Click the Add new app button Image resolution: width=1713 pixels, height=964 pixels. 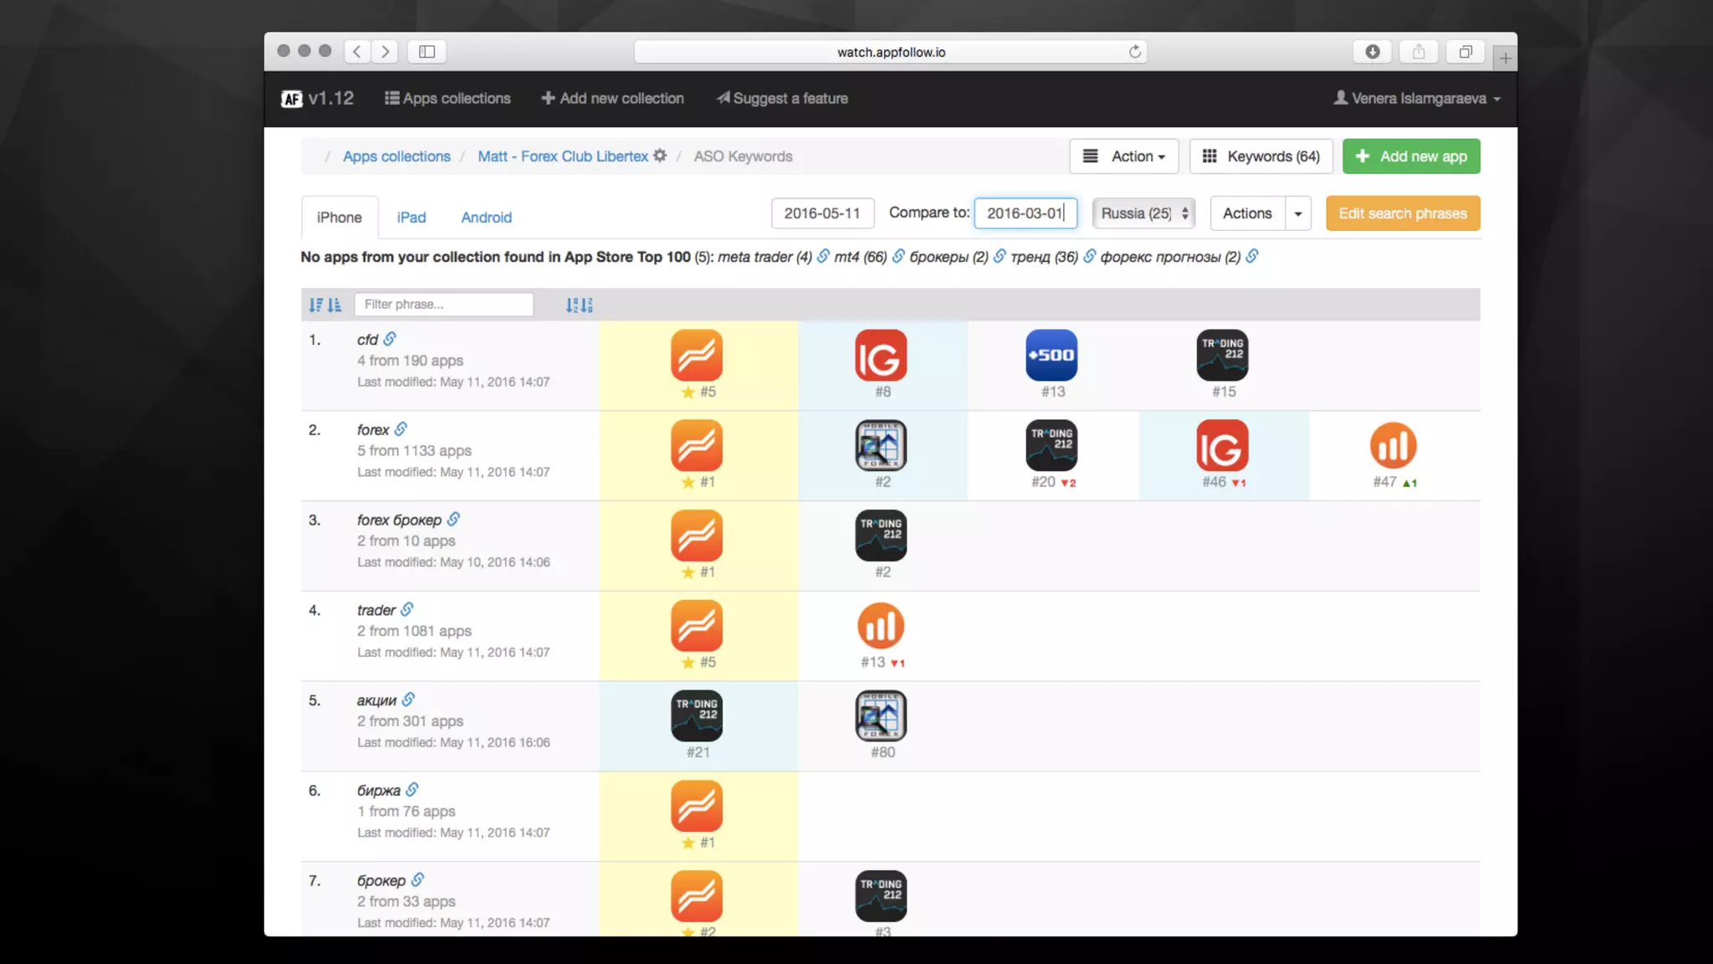[1410, 156]
